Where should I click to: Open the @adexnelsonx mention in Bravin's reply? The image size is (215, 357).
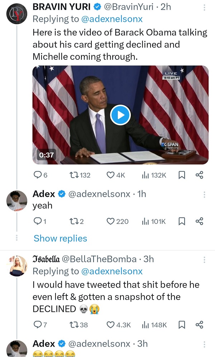(x=112, y=19)
